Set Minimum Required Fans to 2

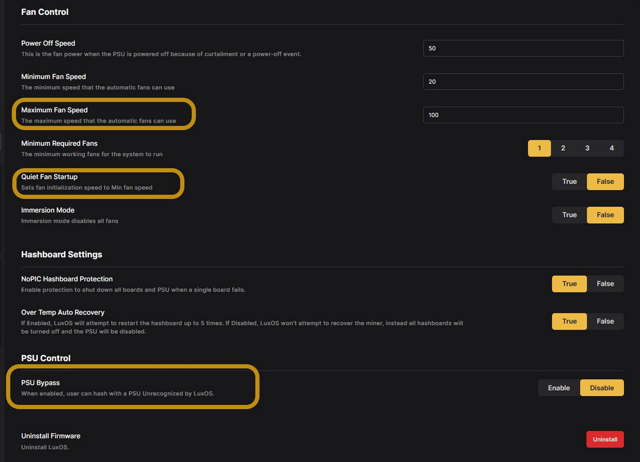point(563,148)
